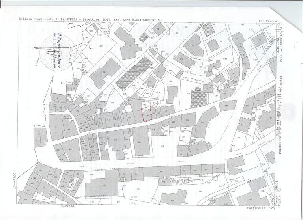This screenshot has height=220, width=303.
Task: Select cross-hatched building 133
Action: (198, 98)
